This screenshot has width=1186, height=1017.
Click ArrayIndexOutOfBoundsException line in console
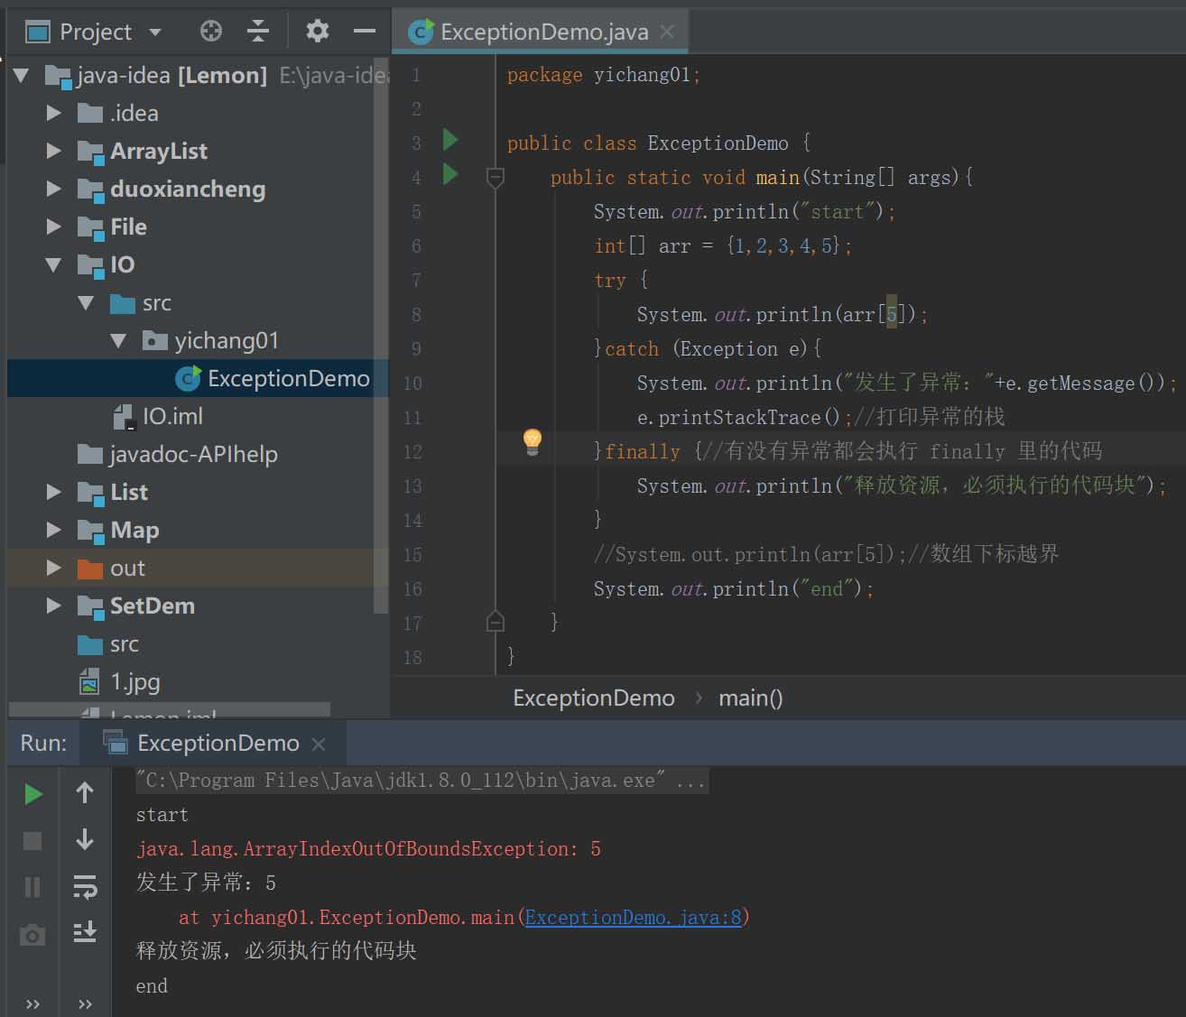click(x=368, y=848)
